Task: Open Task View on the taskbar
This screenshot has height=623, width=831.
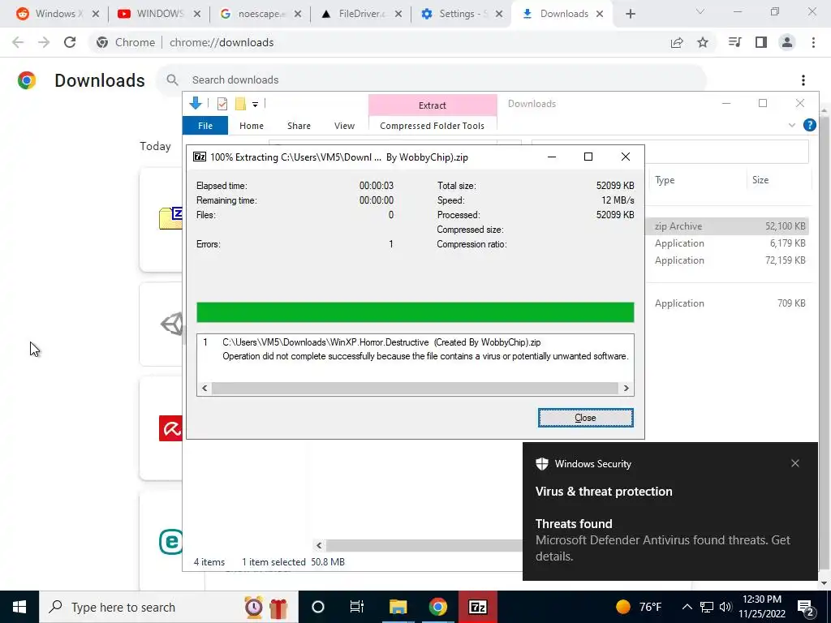Action: tap(357, 607)
